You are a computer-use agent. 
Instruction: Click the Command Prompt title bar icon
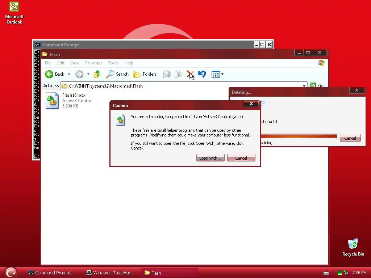point(37,45)
